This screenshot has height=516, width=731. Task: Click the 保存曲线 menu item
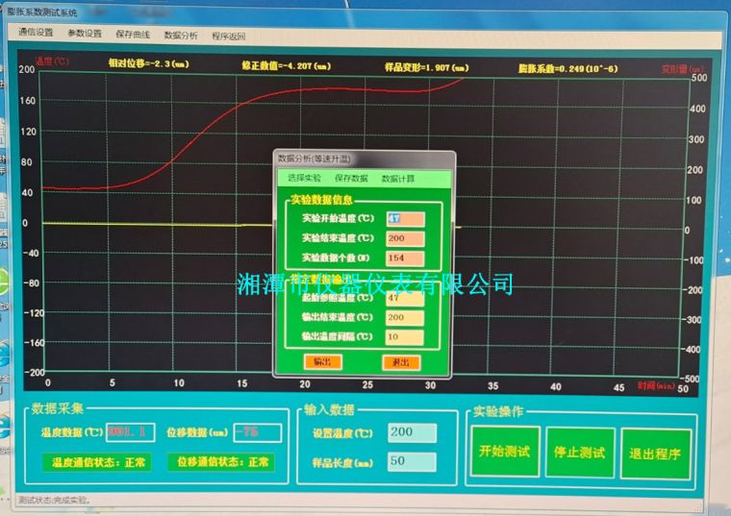(133, 34)
